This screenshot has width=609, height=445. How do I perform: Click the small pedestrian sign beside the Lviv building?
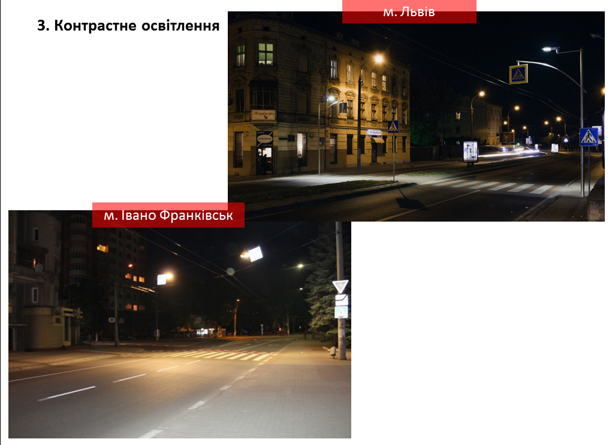coord(393,126)
